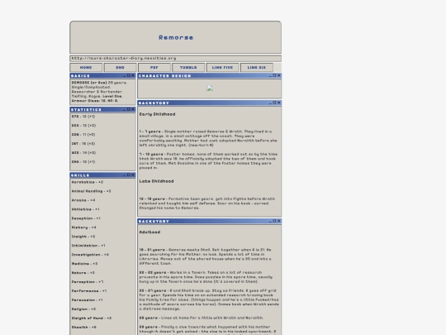This screenshot has width=446, height=335.
Task: Maximize icon on the CHARACTER DESIGN panel
Action: [x=274, y=75]
